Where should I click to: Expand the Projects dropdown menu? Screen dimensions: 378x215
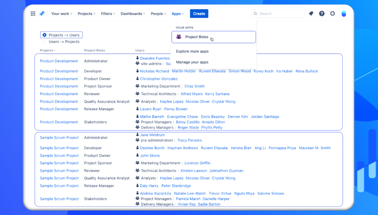click(x=86, y=14)
